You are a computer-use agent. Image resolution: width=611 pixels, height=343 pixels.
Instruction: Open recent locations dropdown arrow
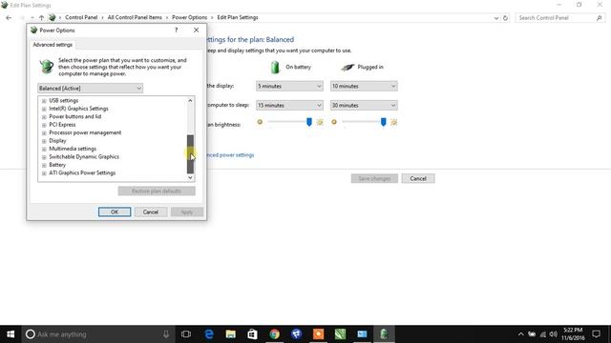[32, 17]
